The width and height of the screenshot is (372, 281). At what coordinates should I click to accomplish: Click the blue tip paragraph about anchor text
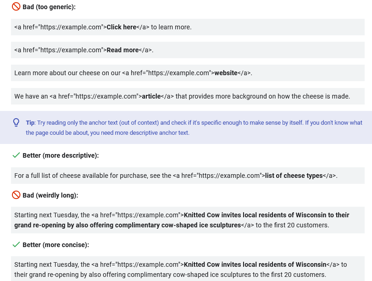point(194,127)
